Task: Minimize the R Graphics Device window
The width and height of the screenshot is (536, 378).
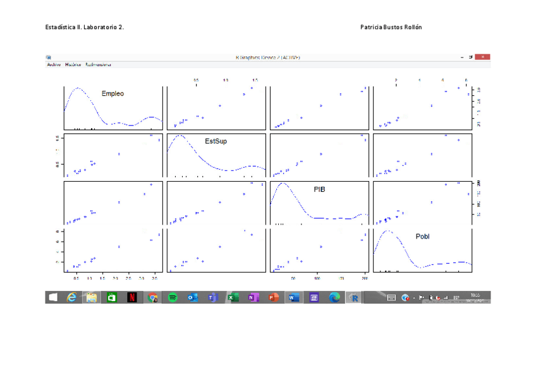Action: click(462, 57)
